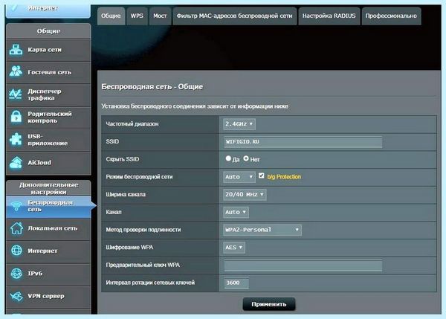Click 'Дополнительные настройки' sidebar header
Viewport: 446px width, 319px height.
pos(48,188)
